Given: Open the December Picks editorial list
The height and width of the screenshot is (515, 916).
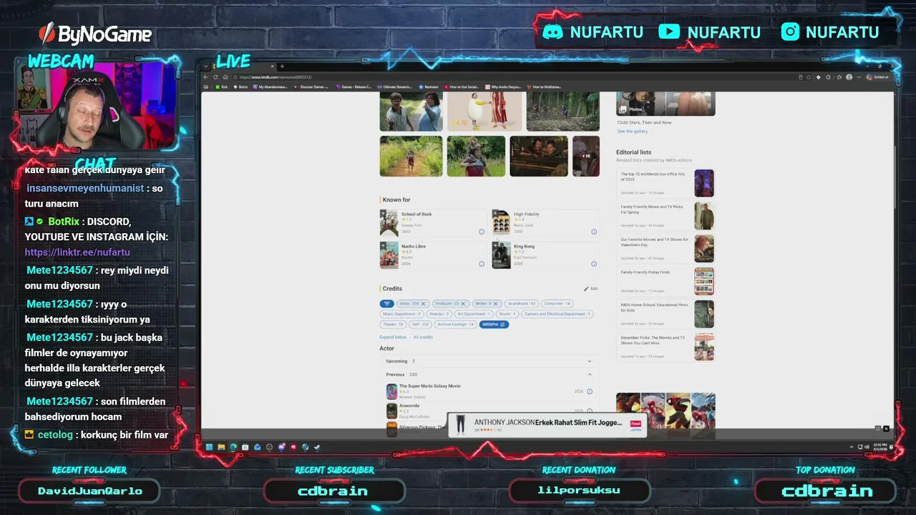Looking at the screenshot, I should pos(666,347).
